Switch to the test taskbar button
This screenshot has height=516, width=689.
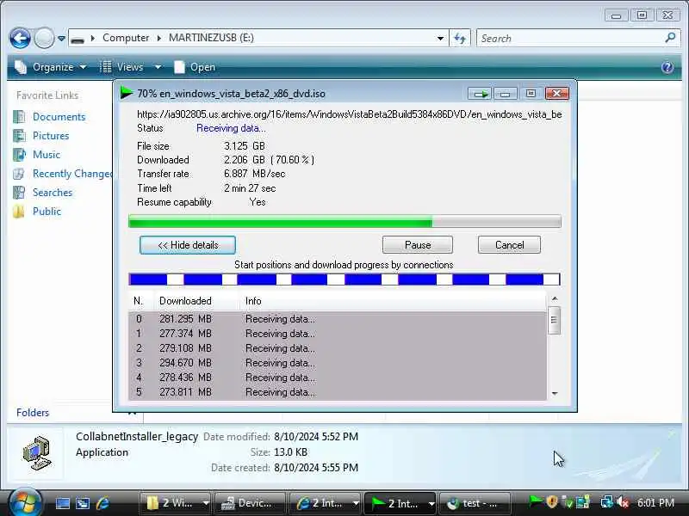point(475,503)
